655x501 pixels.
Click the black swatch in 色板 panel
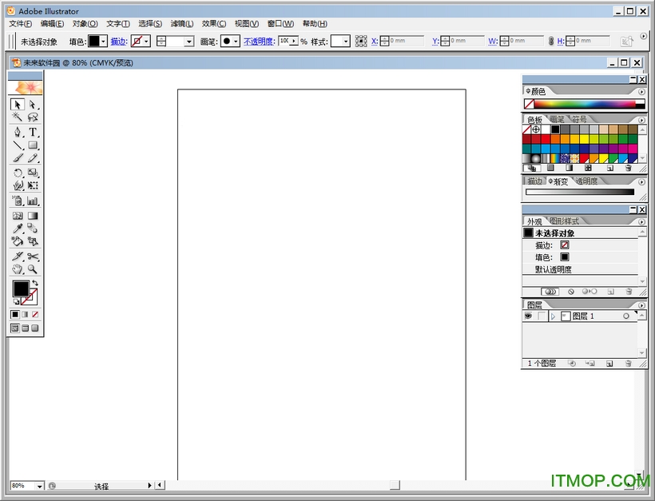click(x=555, y=129)
